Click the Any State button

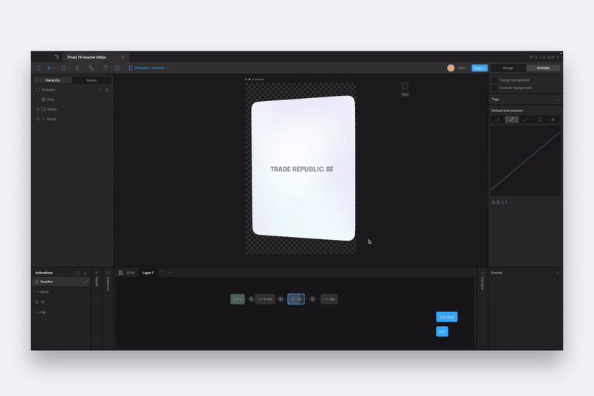pyautogui.click(x=447, y=317)
